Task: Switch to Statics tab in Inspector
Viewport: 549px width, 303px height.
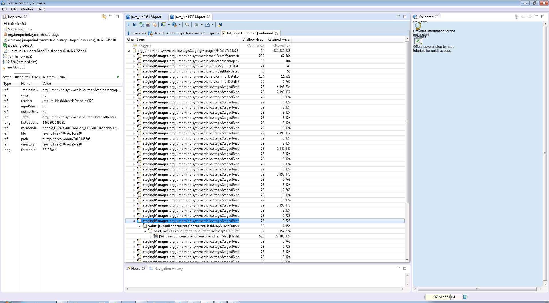Action: point(8,77)
